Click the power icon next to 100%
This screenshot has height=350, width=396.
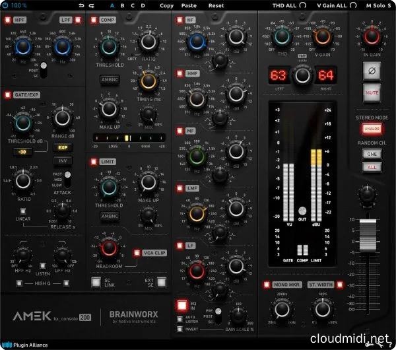point(6,5)
